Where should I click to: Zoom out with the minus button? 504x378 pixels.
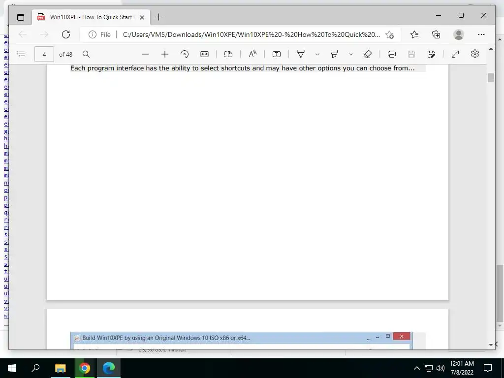(x=145, y=54)
